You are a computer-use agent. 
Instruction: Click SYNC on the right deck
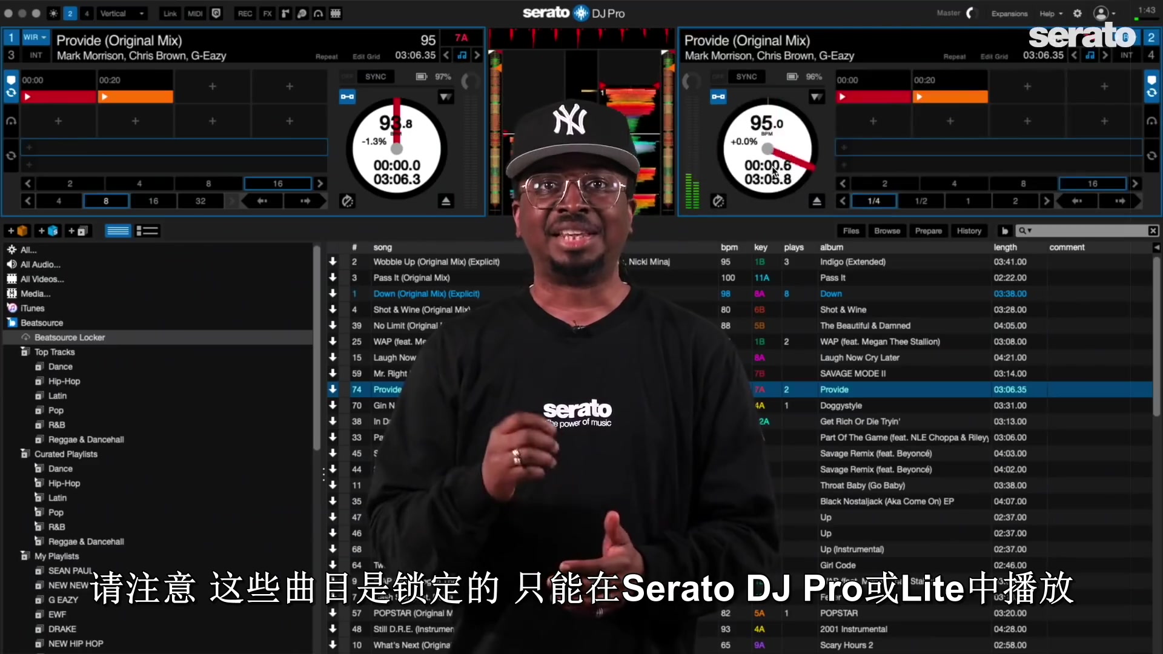pyautogui.click(x=746, y=77)
